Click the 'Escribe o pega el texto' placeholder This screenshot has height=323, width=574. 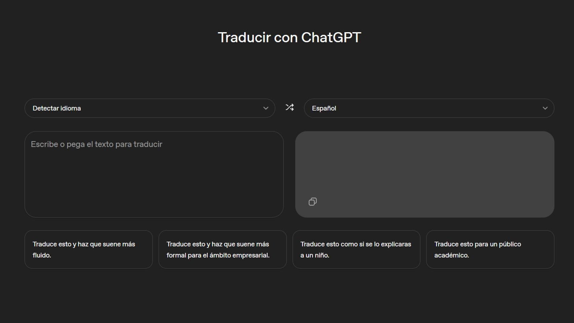(x=96, y=144)
